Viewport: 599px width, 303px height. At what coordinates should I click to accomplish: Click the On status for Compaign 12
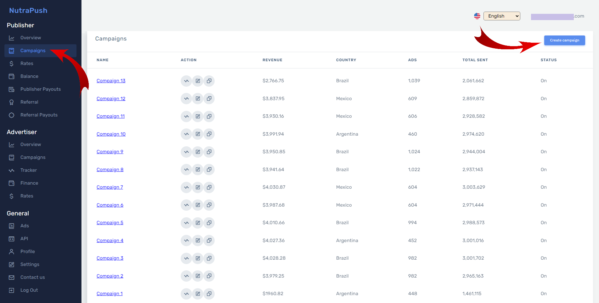pyautogui.click(x=544, y=99)
